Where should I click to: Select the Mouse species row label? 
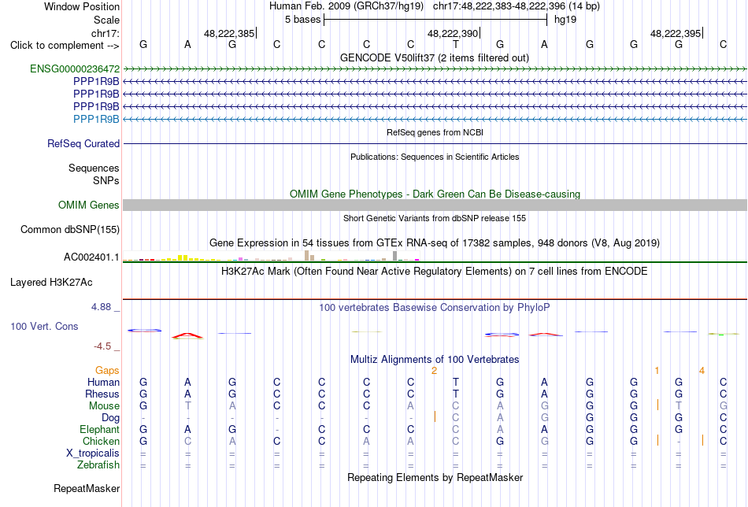104,406
